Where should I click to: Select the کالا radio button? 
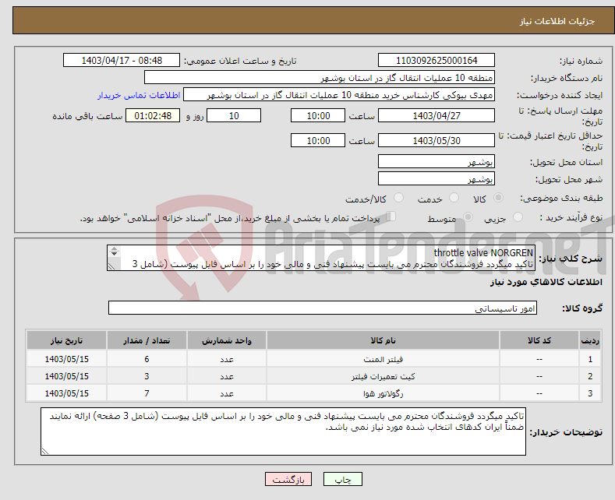[498, 198]
